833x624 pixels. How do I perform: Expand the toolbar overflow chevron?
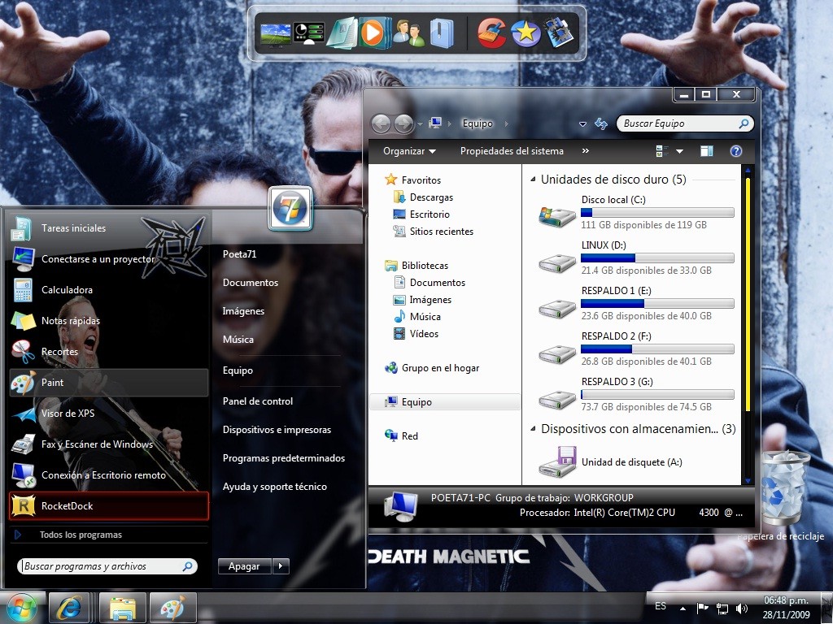[586, 150]
